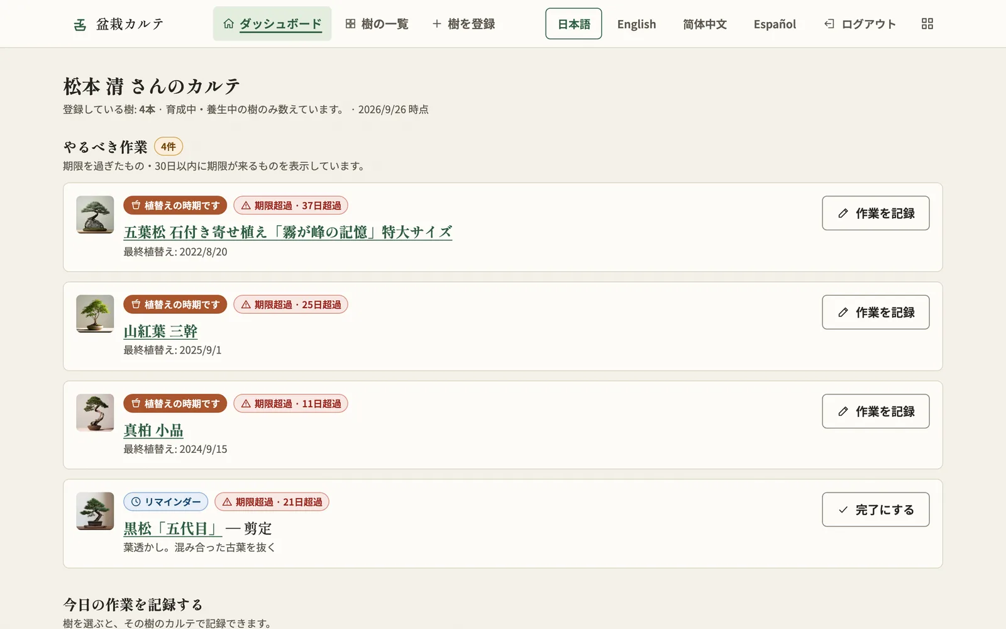Switch language to 简体中文
This screenshot has width=1006, height=629.
(705, 24)
